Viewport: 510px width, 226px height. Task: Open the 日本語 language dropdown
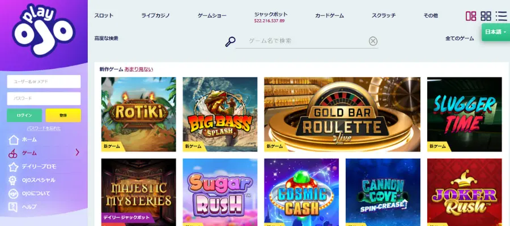tap(496, 32)
